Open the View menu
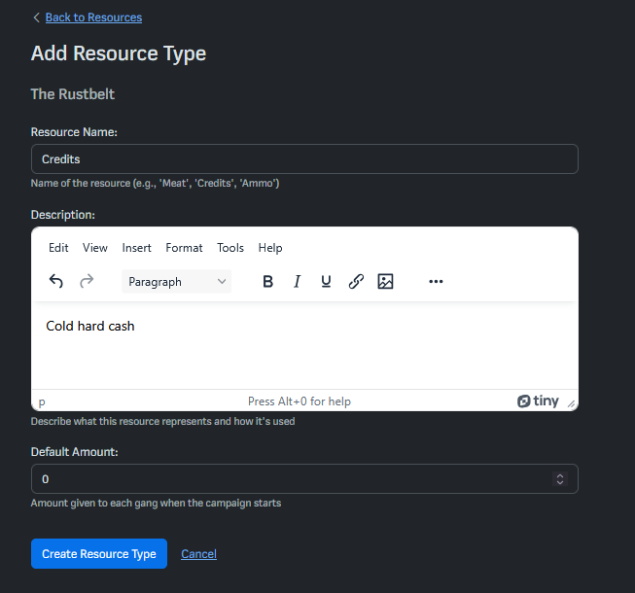 pyautogui.click(x=95, y=248)
